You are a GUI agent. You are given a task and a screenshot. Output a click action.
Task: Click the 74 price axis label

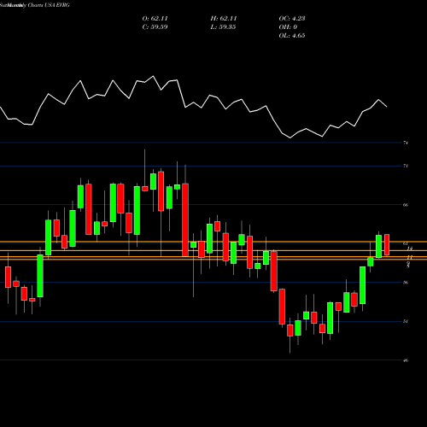tap(406, 143)
